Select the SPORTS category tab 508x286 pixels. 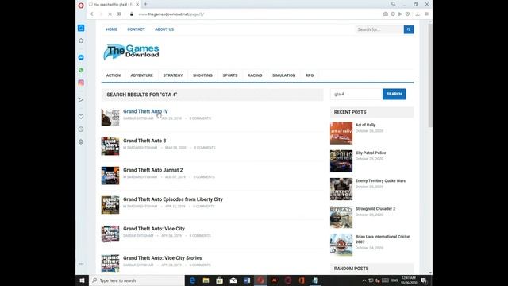pos(230,75)
